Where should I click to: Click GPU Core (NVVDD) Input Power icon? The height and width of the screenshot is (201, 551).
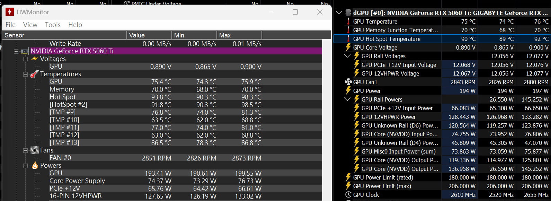click(357, 134)
